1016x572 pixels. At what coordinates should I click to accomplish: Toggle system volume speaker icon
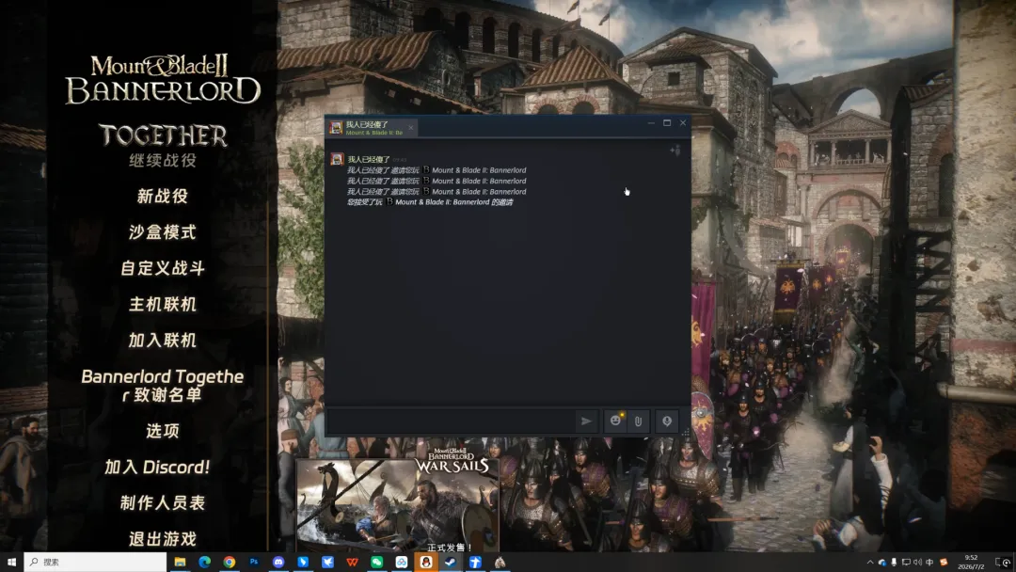click(x=917, y=563)
